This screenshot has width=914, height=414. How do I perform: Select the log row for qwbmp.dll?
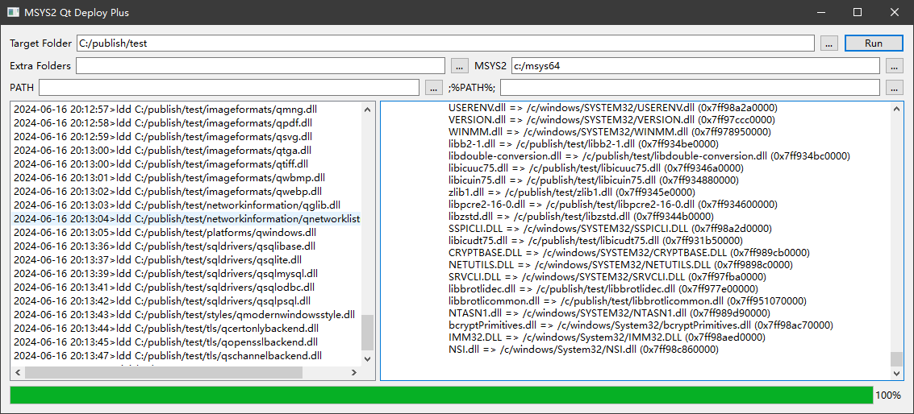[186, 177]
